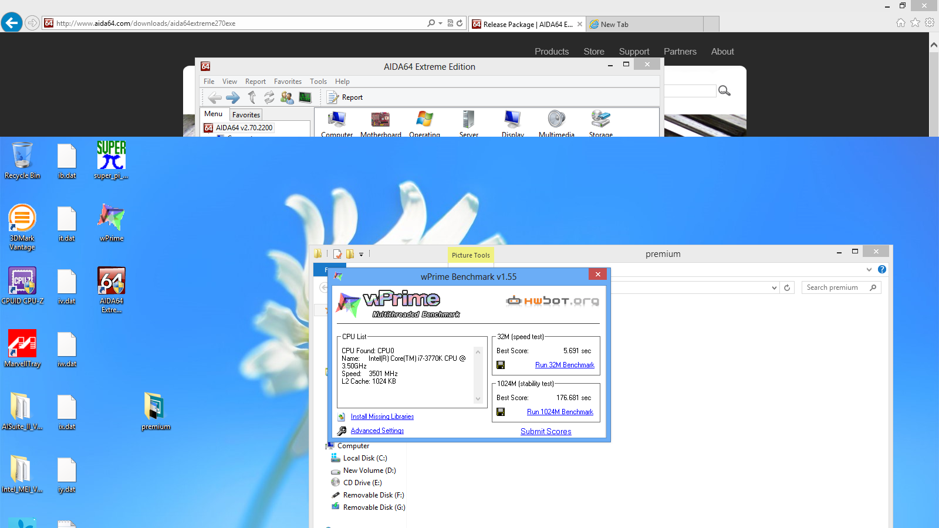
Task: Select Local Disk (C:) in the navigation pane
Action: coord(359,458)
